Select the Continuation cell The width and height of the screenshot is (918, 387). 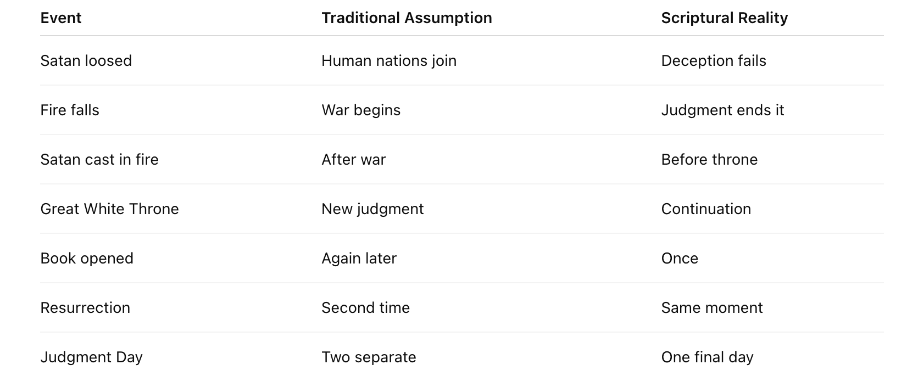coord(706,209)
